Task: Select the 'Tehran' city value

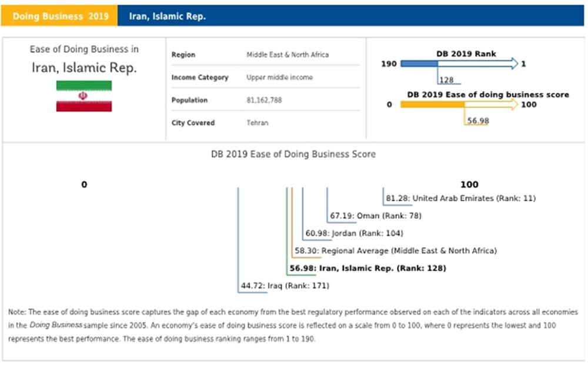Action: (258, 123)
